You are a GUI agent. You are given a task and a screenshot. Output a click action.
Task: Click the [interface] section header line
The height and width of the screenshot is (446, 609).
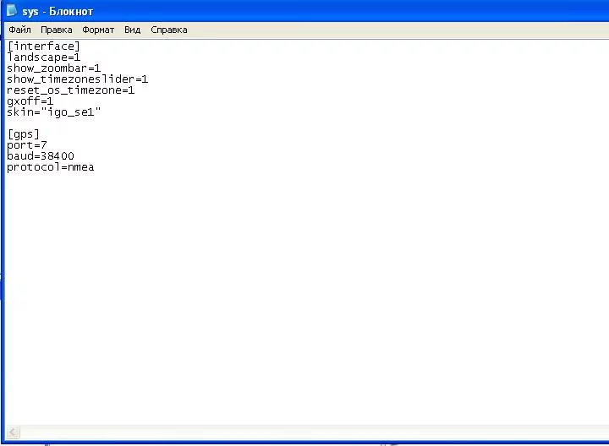pyautogui.click(x=43, y=46)
